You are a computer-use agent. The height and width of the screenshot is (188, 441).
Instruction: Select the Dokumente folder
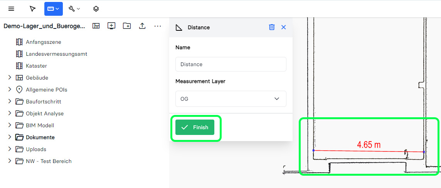[x=40, y=137]
